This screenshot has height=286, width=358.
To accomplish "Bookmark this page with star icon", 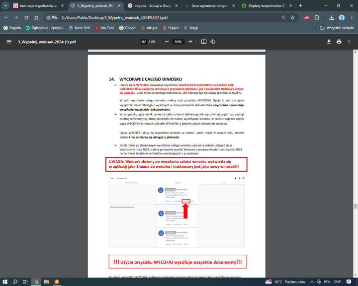I will (x=292, y=17).
